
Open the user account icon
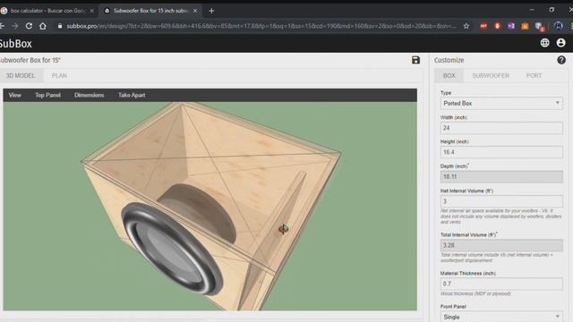pyautogui.click(x=560, y=43)
